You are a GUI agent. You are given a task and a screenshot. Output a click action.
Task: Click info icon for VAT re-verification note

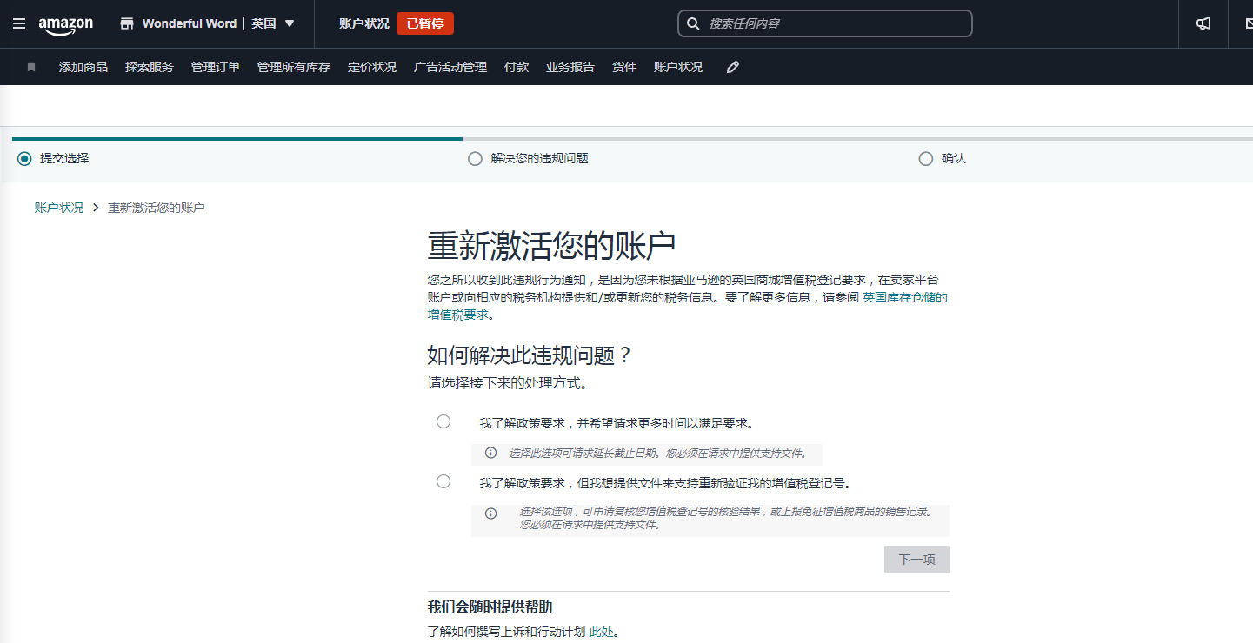pyautogui.click(x=491, y=514)
